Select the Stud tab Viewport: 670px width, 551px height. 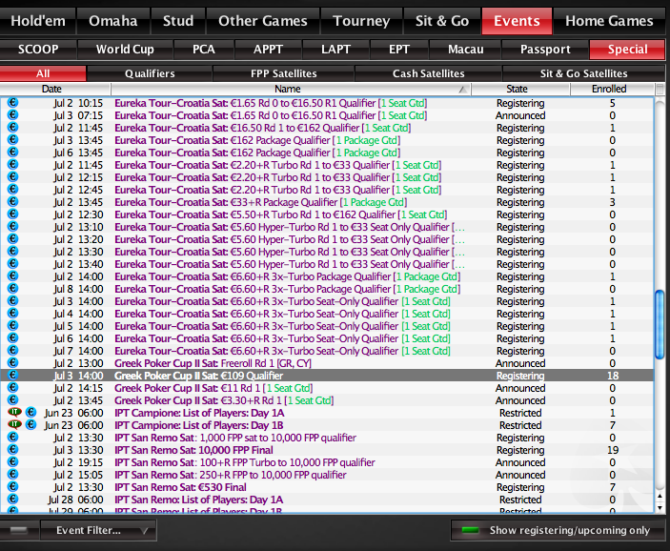(178, 21)
